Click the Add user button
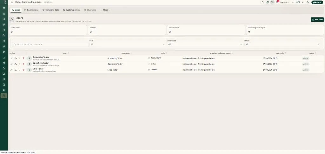Image resolution: width=325 pixels, height=154 pixels. pos(317,20)
